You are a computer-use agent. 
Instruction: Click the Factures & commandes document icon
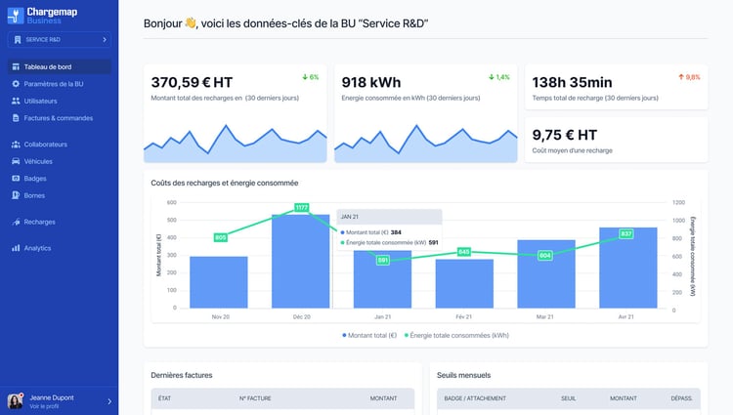pyautogui.click(x=16, y=118)
